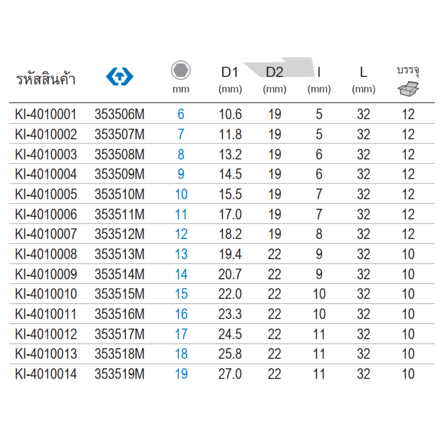Select the D1 value 10.6
This screenshot has width=444, height=444.
(230, 114)
